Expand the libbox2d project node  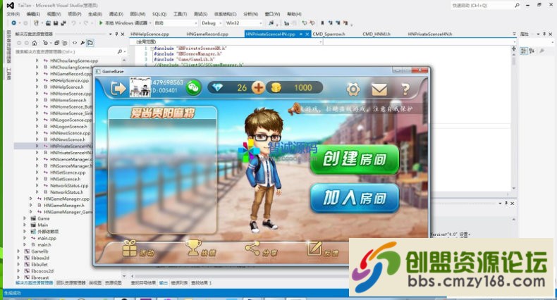click(18, 258)
